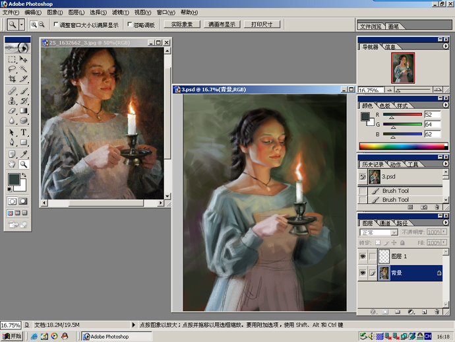Screen dimensions: 455x342
Task: Click foreground color swatch in toolbox
Action: tap(14, 179)
